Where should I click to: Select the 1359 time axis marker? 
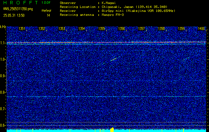click(x=181, y=29)
